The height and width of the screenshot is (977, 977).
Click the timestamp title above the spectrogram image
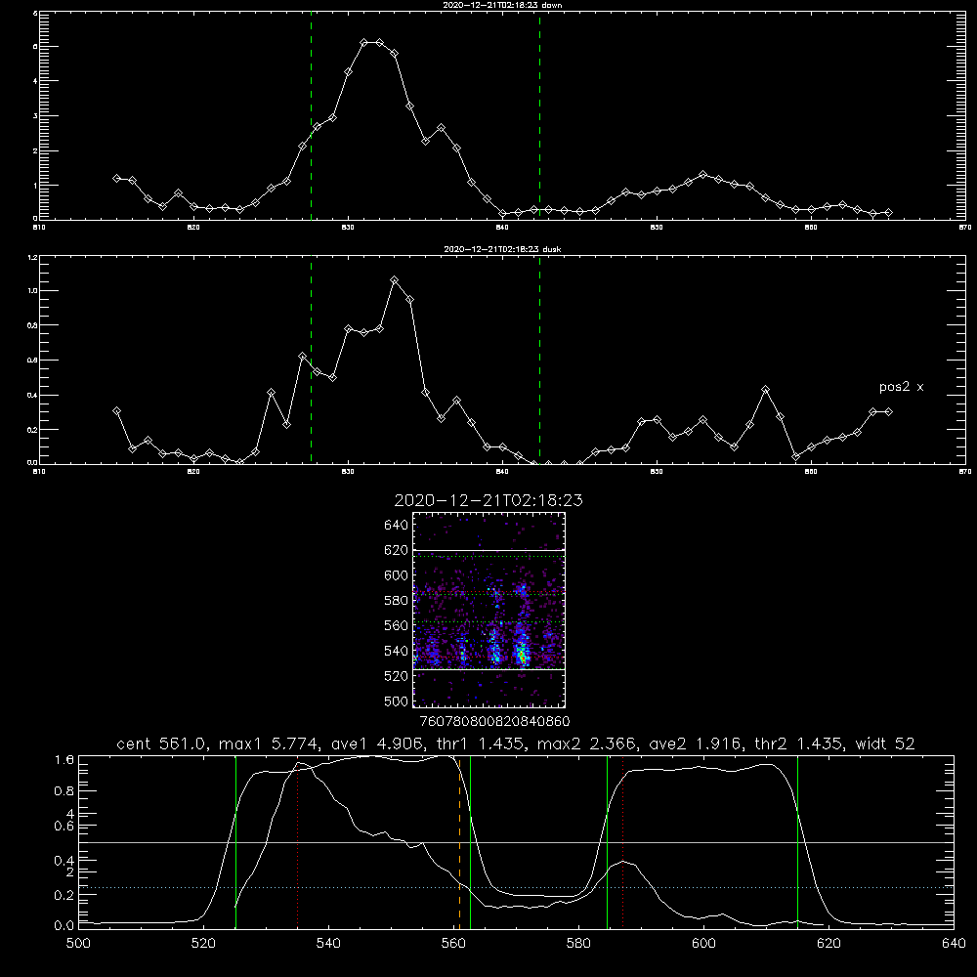(x=488, y=500)
